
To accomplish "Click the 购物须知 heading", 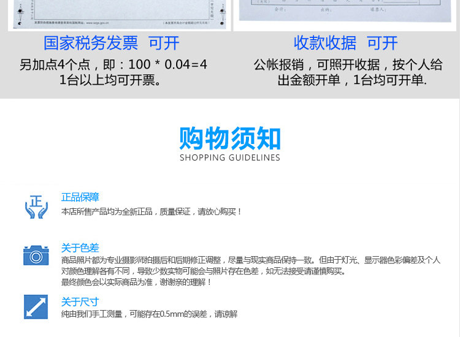I will pos(230,138).
